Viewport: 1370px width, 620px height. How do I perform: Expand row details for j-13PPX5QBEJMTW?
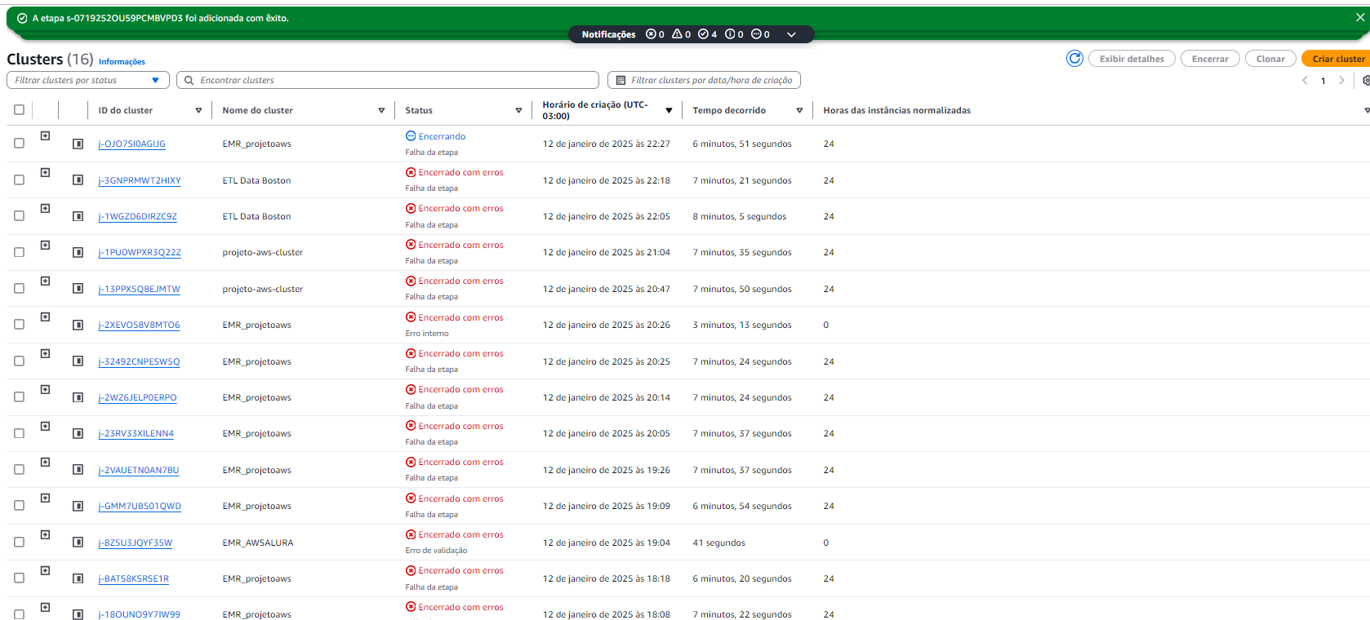45,281
